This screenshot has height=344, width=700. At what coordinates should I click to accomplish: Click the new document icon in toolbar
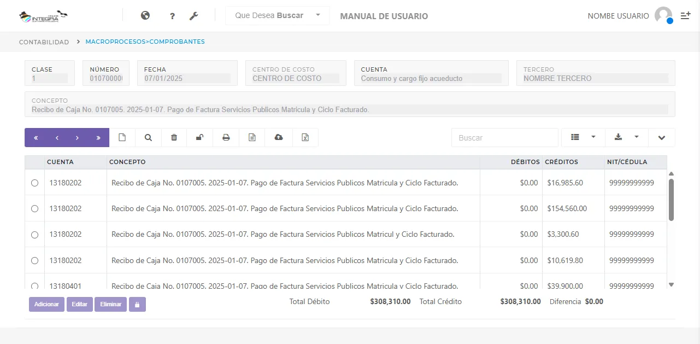point(122,138)
